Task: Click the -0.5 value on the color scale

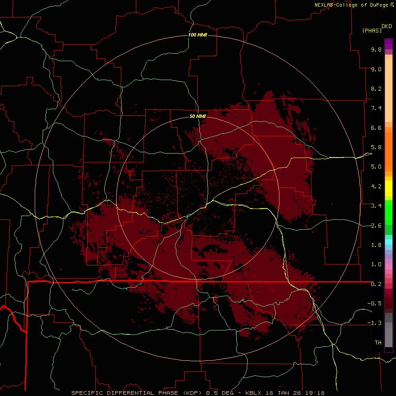Action: pos(374,304)
